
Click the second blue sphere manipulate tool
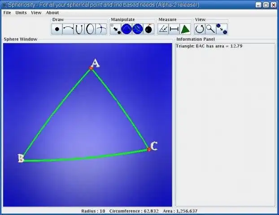click(138, 29)
